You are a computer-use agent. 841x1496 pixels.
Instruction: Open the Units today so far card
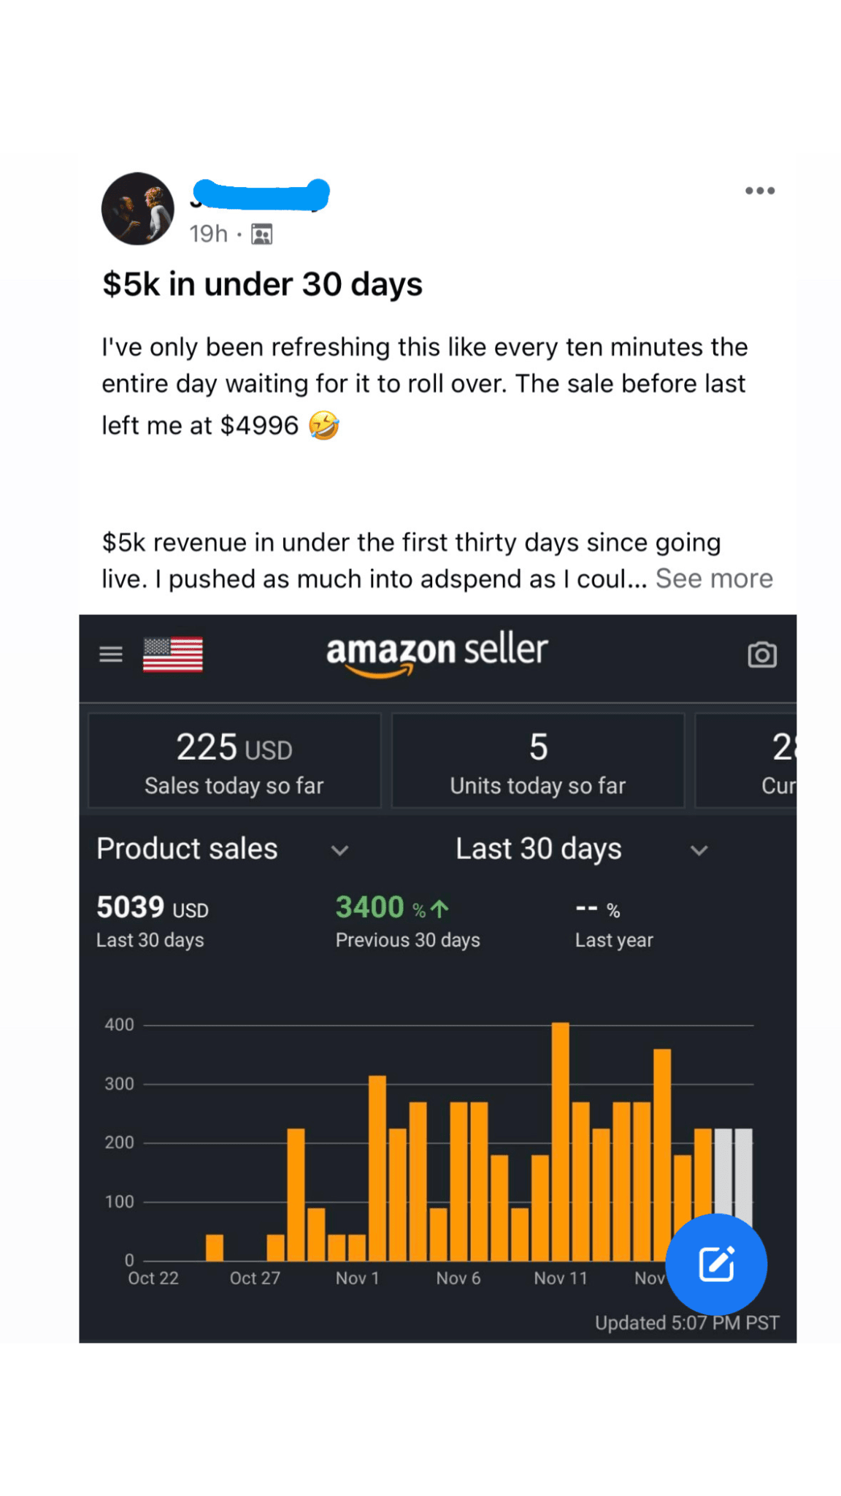tap(538, 761)
